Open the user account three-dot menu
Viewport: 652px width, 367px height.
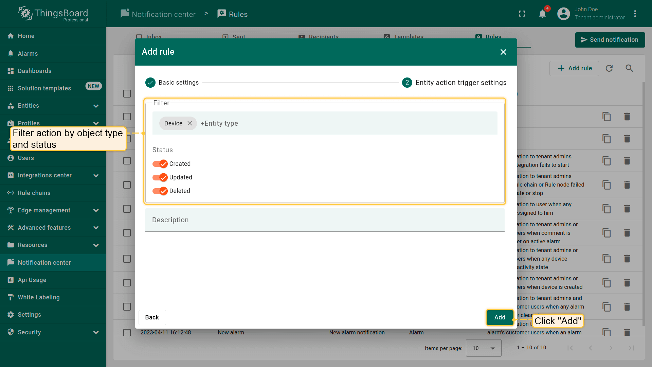635,14
